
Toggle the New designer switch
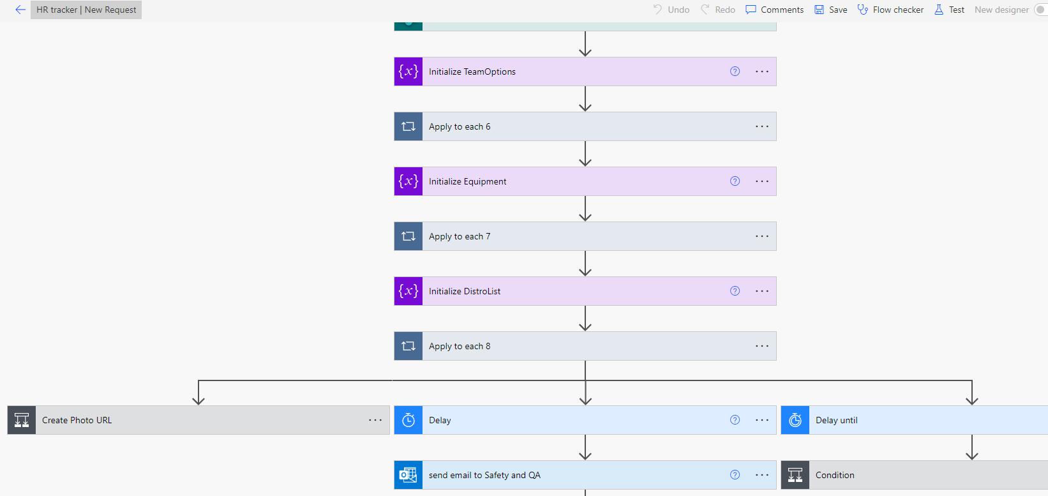1040,10
